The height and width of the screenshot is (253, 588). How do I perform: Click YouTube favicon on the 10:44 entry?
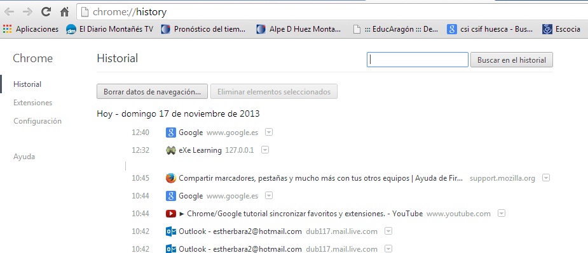click(x=170, y=214)
